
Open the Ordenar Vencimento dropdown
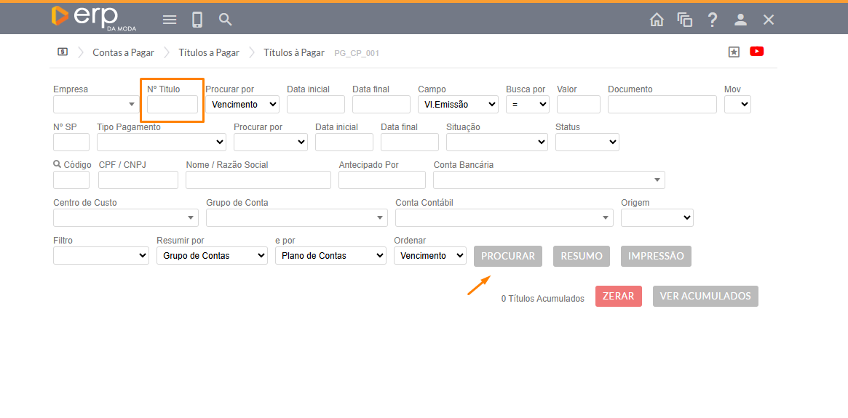pos(429,256)
